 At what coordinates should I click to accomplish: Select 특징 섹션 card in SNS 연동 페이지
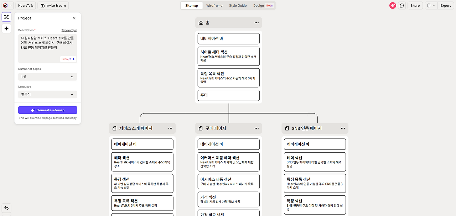(x=315, y=205)
